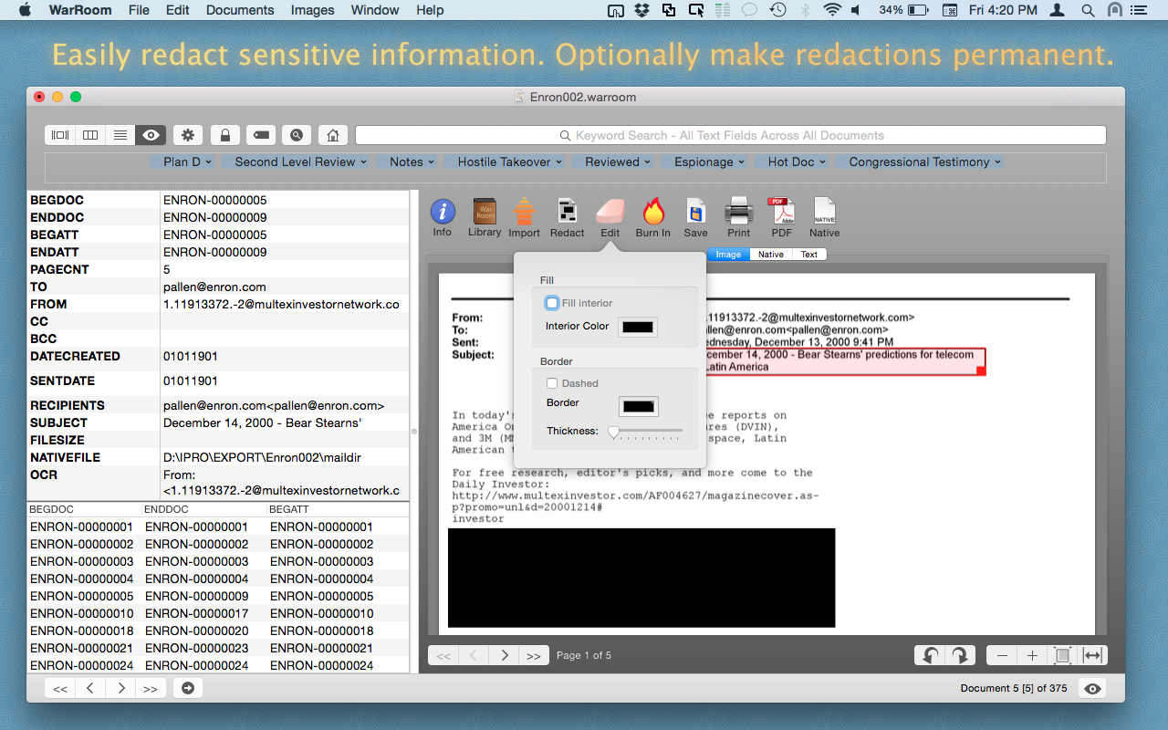Switch to the filmstrip layout view
This screenshot has width=1168, height=730.
pyautogui.click(x=60, y=135)
